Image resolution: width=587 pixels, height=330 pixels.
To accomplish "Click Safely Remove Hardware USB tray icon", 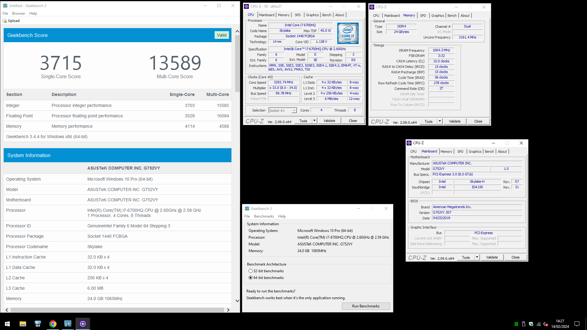I will coord(524,324).
